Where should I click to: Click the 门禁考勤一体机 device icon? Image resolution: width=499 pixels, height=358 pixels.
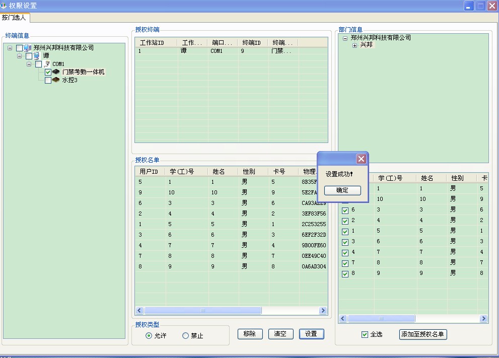click(x=56, y=72)
